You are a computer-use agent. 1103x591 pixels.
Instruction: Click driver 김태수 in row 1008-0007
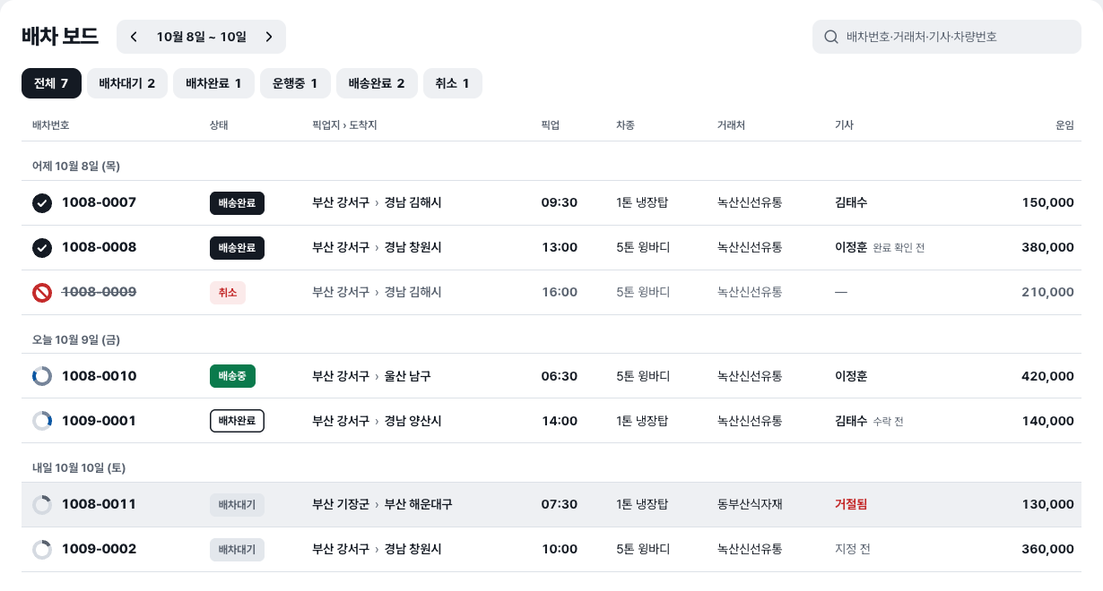[851, 203]
